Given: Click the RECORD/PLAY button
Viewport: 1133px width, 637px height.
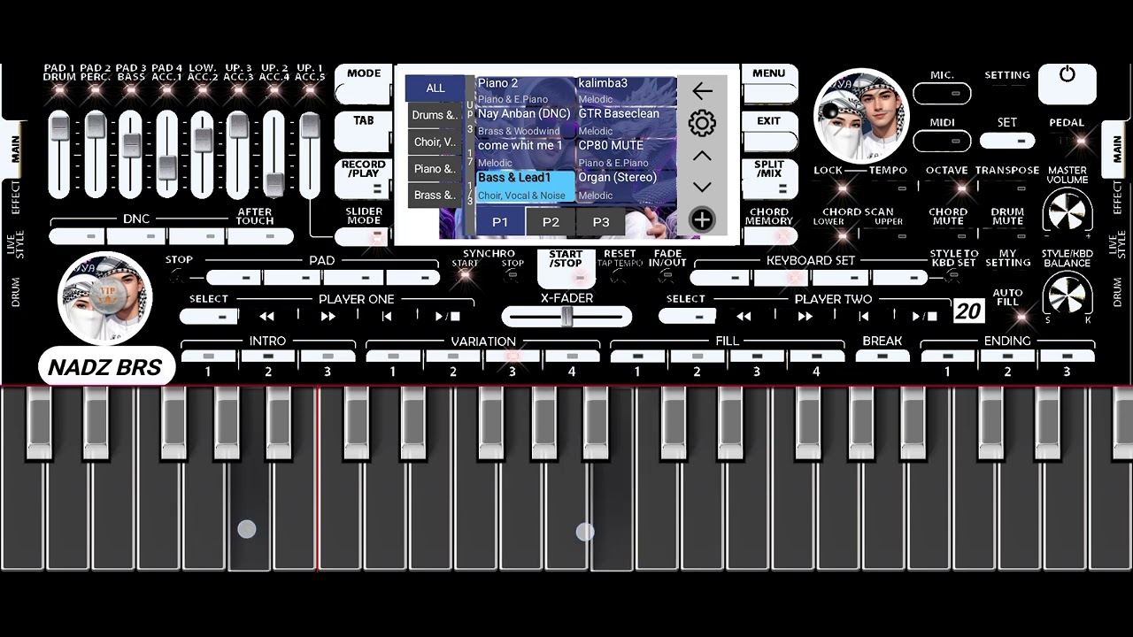Looking at the screenshot, I should pyautogui.click(x=364, y=178).
